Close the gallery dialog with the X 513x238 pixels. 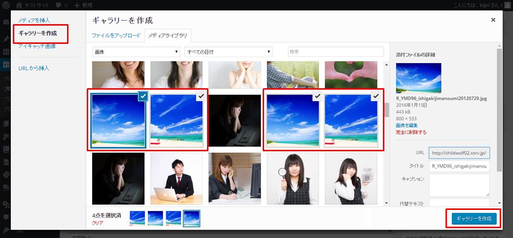click(493, 20)
